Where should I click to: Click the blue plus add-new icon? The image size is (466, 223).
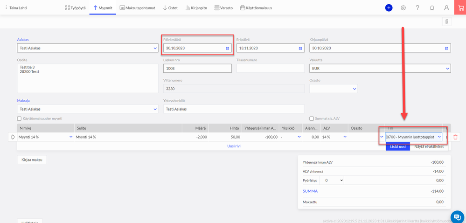tap(389, 8)
